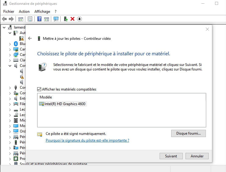
Task: Click the back arrow in the driver wizard
Action: [30, 38]
